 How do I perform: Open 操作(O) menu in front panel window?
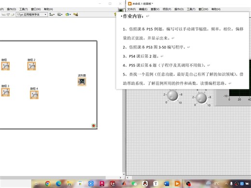pyautogui.click(x=179, y=9)
